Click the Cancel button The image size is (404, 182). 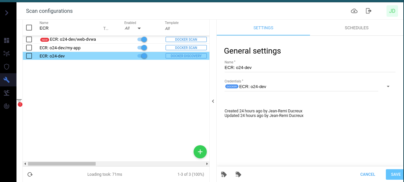click(x=367, y=174)
